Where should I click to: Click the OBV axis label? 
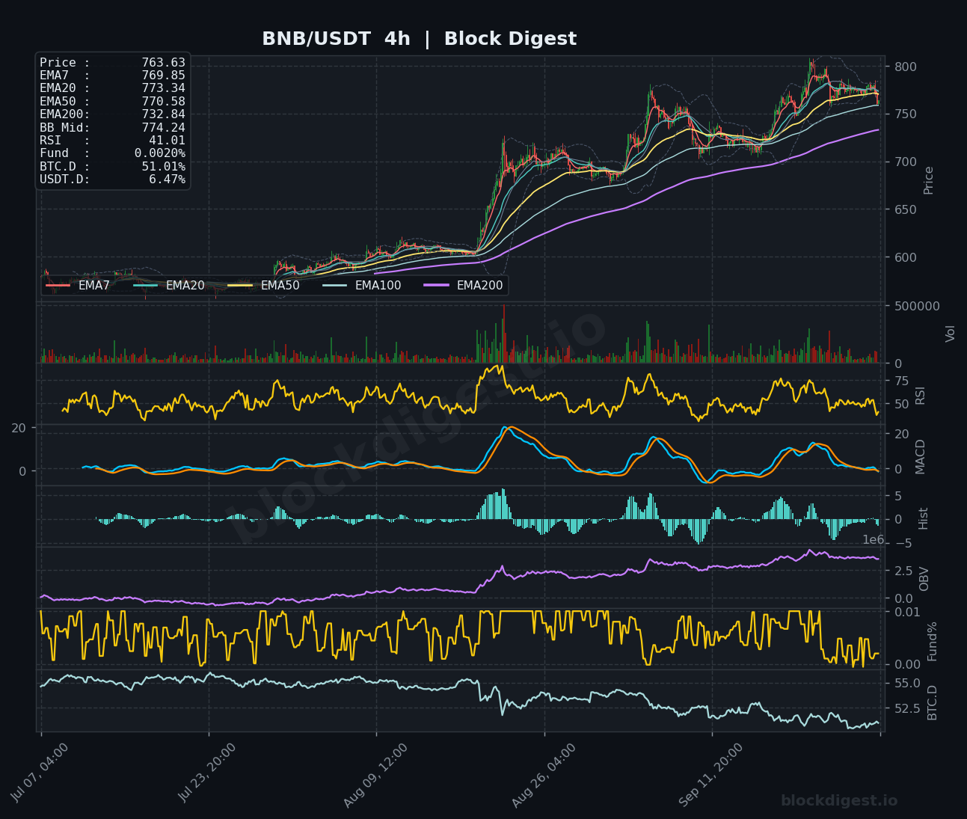click(x=924, y=579)
